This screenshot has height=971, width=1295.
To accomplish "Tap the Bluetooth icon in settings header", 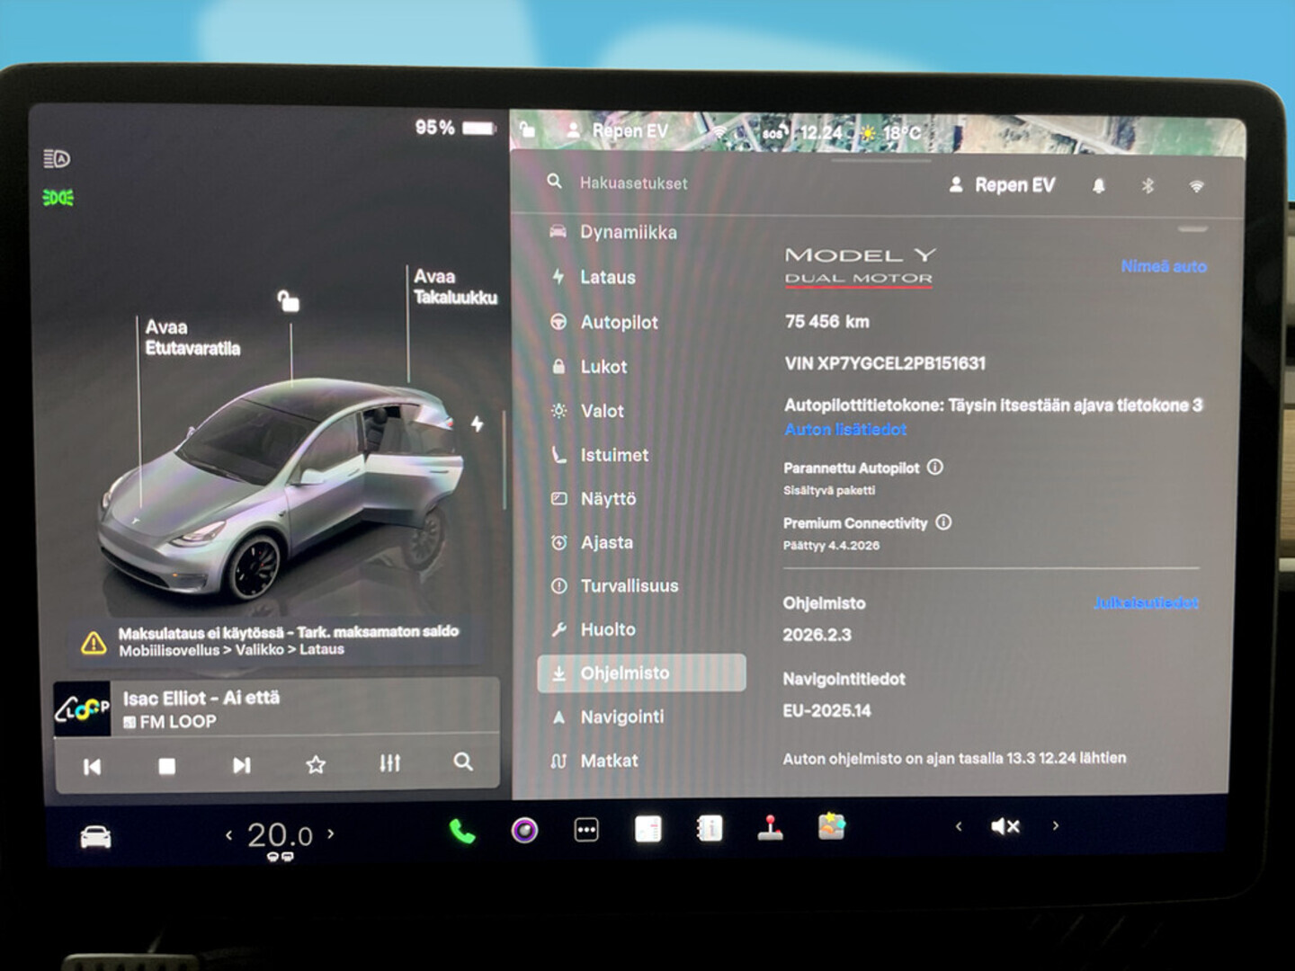I will tap(1148, 186).
